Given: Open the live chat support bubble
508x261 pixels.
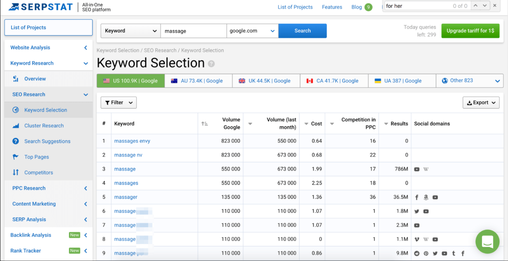Looking at the screenshot, I should (x=487, y=242).
